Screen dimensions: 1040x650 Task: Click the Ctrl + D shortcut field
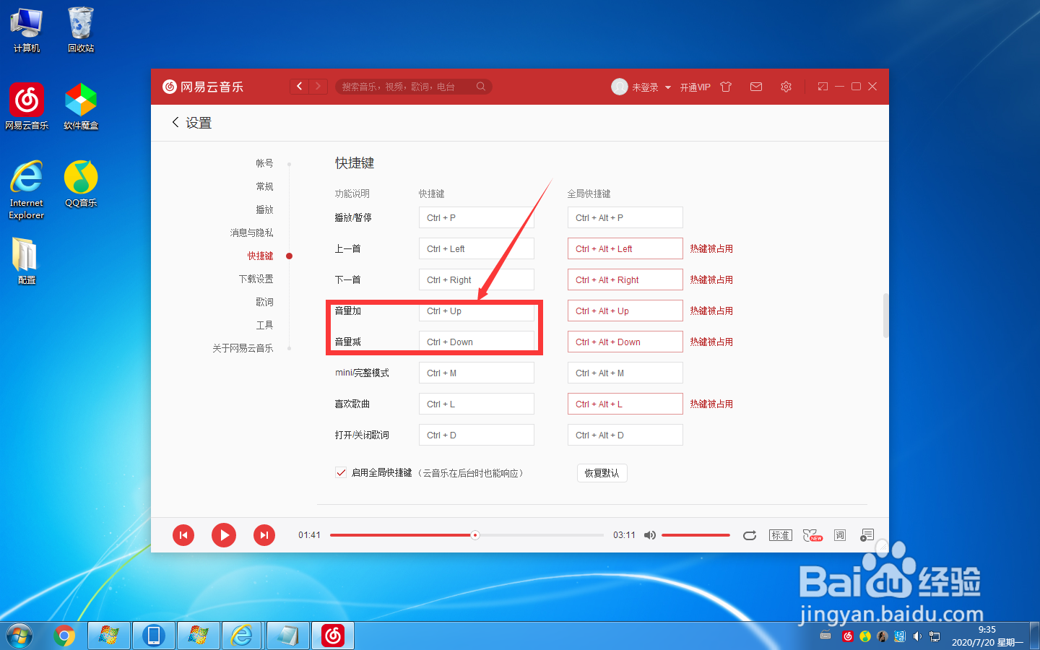477,435
